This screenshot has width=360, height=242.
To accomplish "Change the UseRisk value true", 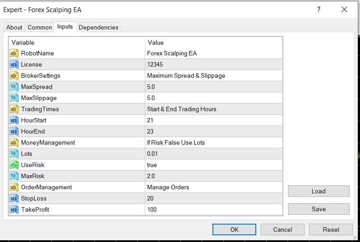I will (213, 165).
